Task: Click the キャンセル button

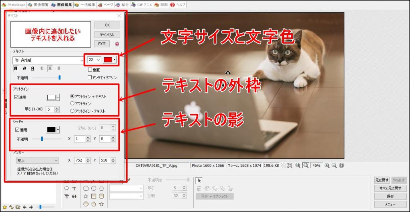Action: tap(107, 34)
